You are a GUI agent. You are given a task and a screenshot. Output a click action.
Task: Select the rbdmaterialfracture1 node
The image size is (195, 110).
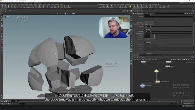coord(158,82)
